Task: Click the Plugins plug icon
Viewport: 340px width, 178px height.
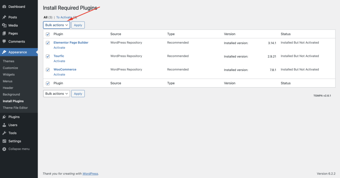Action: click(x=4, y=117)
